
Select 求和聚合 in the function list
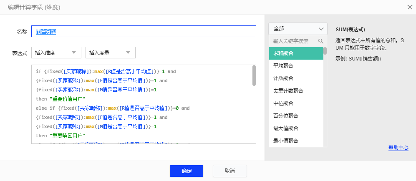pos(296,53)
